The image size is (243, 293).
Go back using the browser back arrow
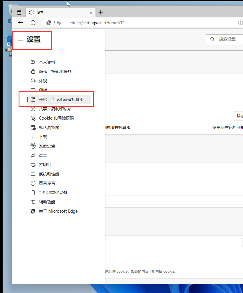pos(20,23)
